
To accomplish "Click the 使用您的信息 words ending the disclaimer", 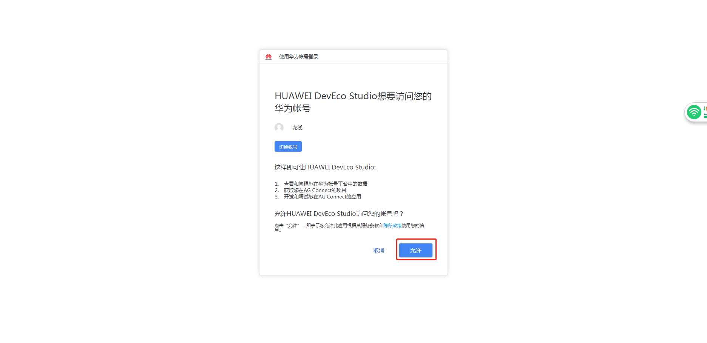I will [x=413, y=225].
